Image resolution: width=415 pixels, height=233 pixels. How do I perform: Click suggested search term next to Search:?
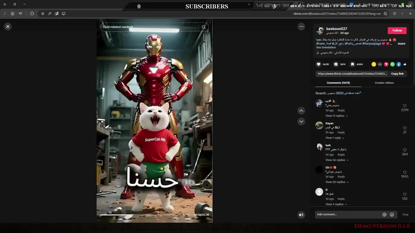[344, 93]
